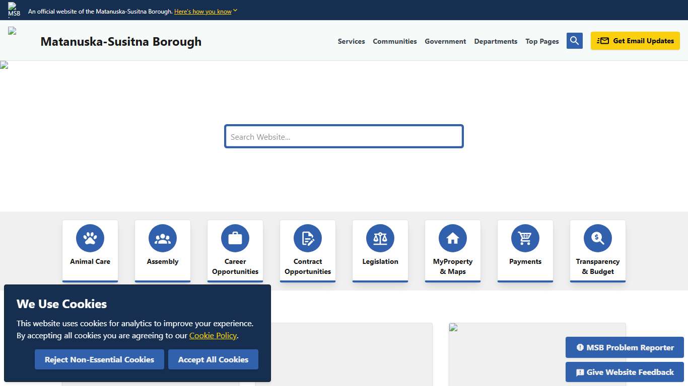Open the Assembly people icon tile
This screenshot has height=386, width=688.
point(163,238)
